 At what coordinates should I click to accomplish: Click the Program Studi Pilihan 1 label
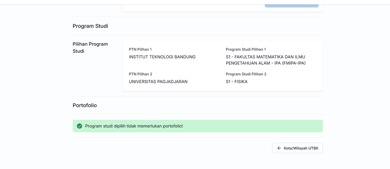246,49
